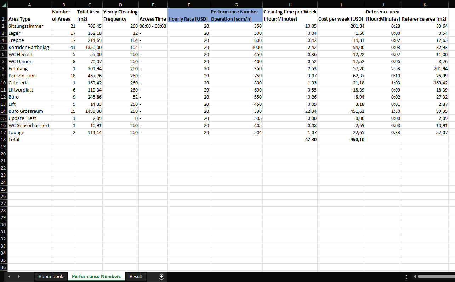Click the horizontal scrollbar left arrow

click(x=414, y=277)
